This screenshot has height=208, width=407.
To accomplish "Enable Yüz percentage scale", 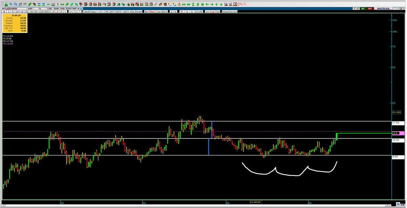I will [x=217, y=12].
